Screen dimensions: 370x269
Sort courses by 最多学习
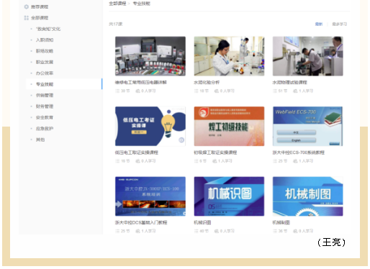pyautogui.click(x=340, y=24)
